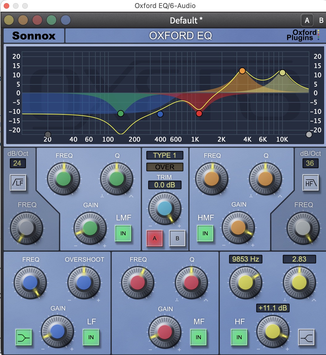Click preset A in header bar
Image resolution: width=326 pixels, height=355 pixels.
307,20
